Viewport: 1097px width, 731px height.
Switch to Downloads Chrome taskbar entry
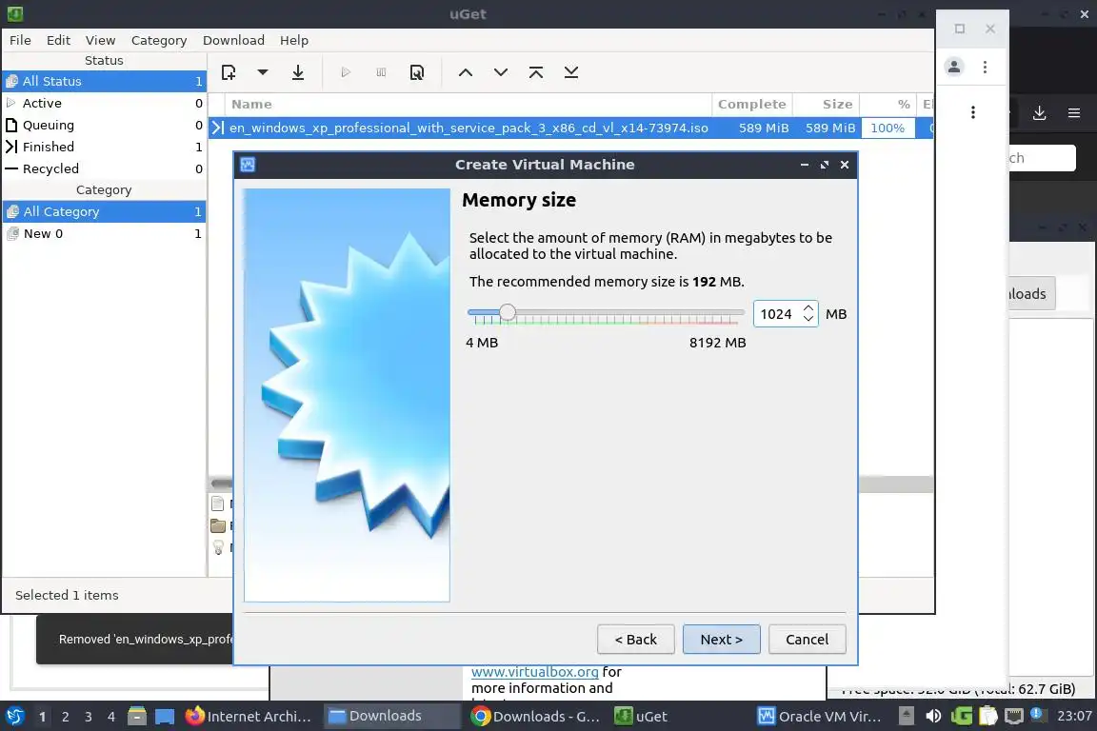(535, 717)
